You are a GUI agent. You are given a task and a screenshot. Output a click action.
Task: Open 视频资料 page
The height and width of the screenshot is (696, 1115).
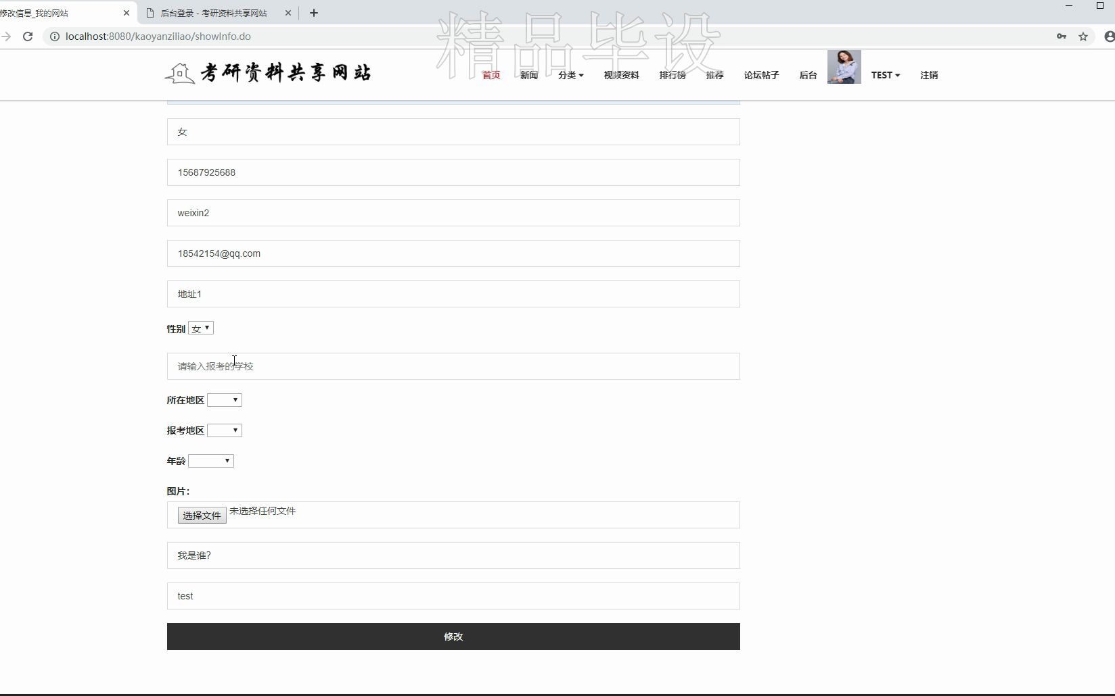point(621,75)
